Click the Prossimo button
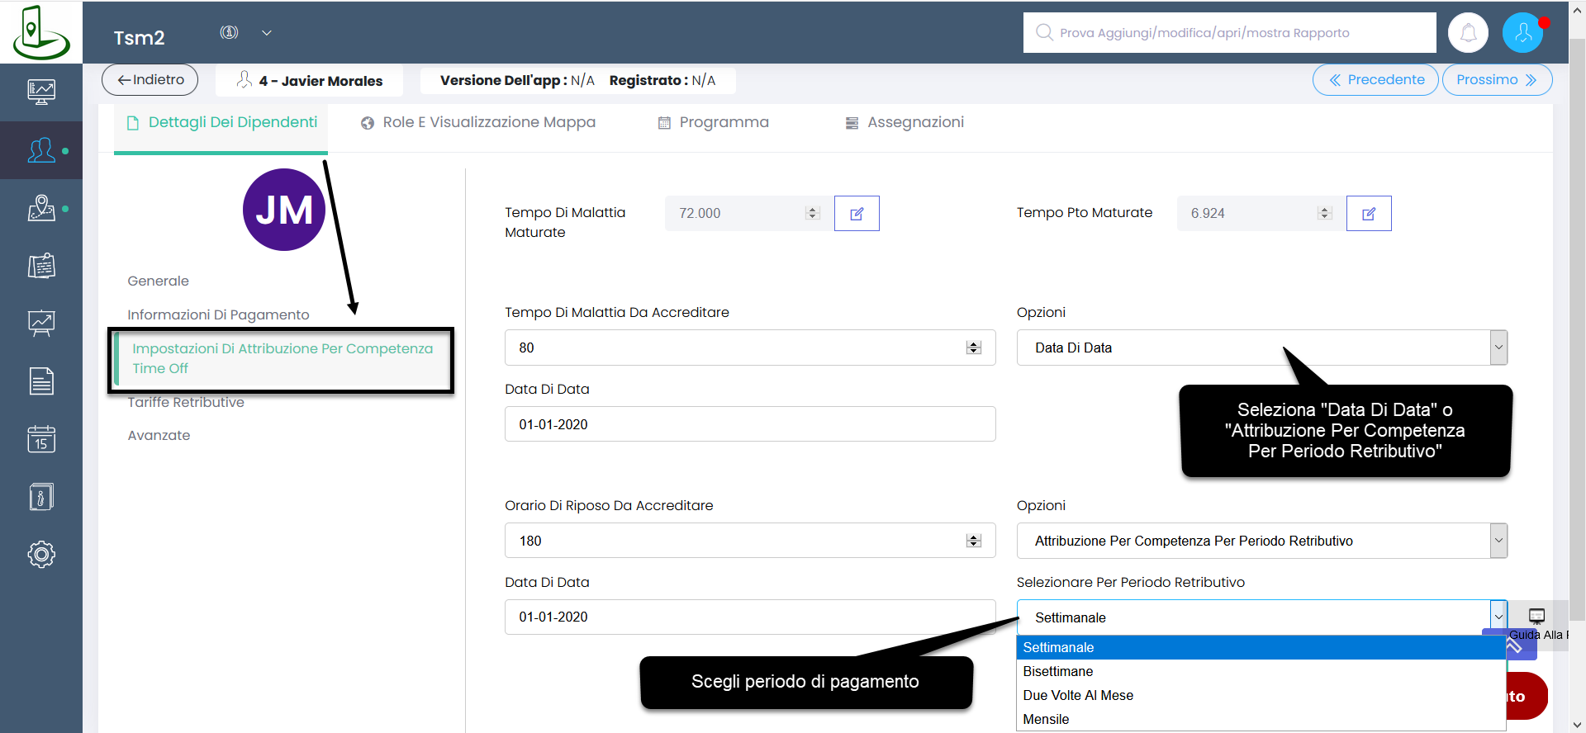Viewport: 1586px width, 733px height. pyautogui.click(x=1496, y=80)
